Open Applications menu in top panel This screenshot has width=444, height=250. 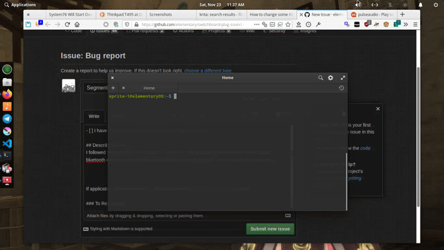click(20, 5)
